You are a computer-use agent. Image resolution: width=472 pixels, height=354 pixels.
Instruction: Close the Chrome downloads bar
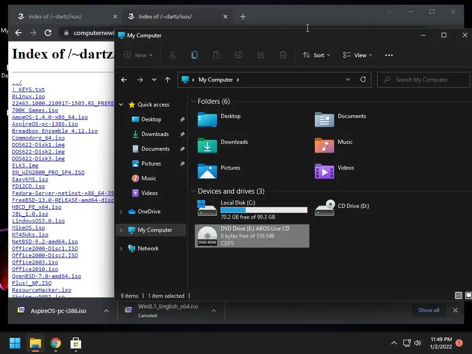pyautogui.click(x=455, y=310)
